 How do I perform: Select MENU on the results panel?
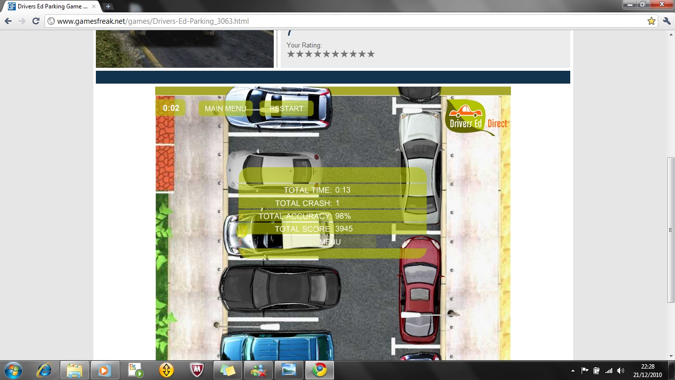[x=330, y=242]
